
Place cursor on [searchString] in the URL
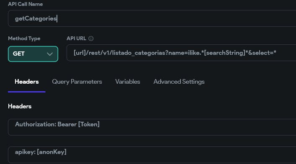[225, 53]
